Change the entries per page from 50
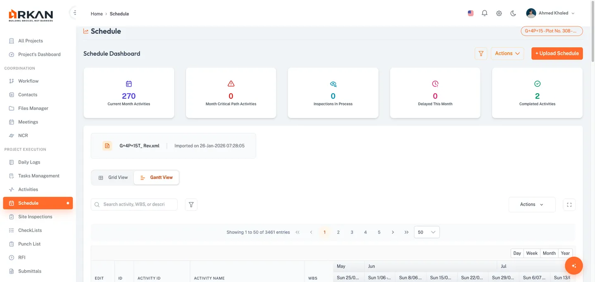Image resolution: width=595 pixels, height=282 pixels. point(426,232)
